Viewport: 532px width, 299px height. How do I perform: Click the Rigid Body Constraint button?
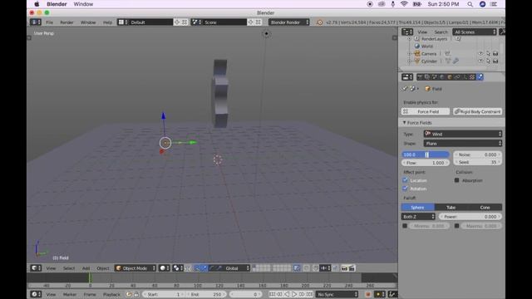pyautogui.click(x=477, y=111)
